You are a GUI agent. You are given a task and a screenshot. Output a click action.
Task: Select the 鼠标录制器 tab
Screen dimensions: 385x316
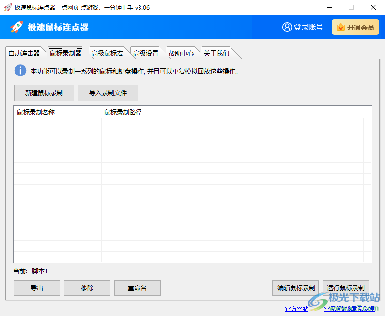coord(66,53)
